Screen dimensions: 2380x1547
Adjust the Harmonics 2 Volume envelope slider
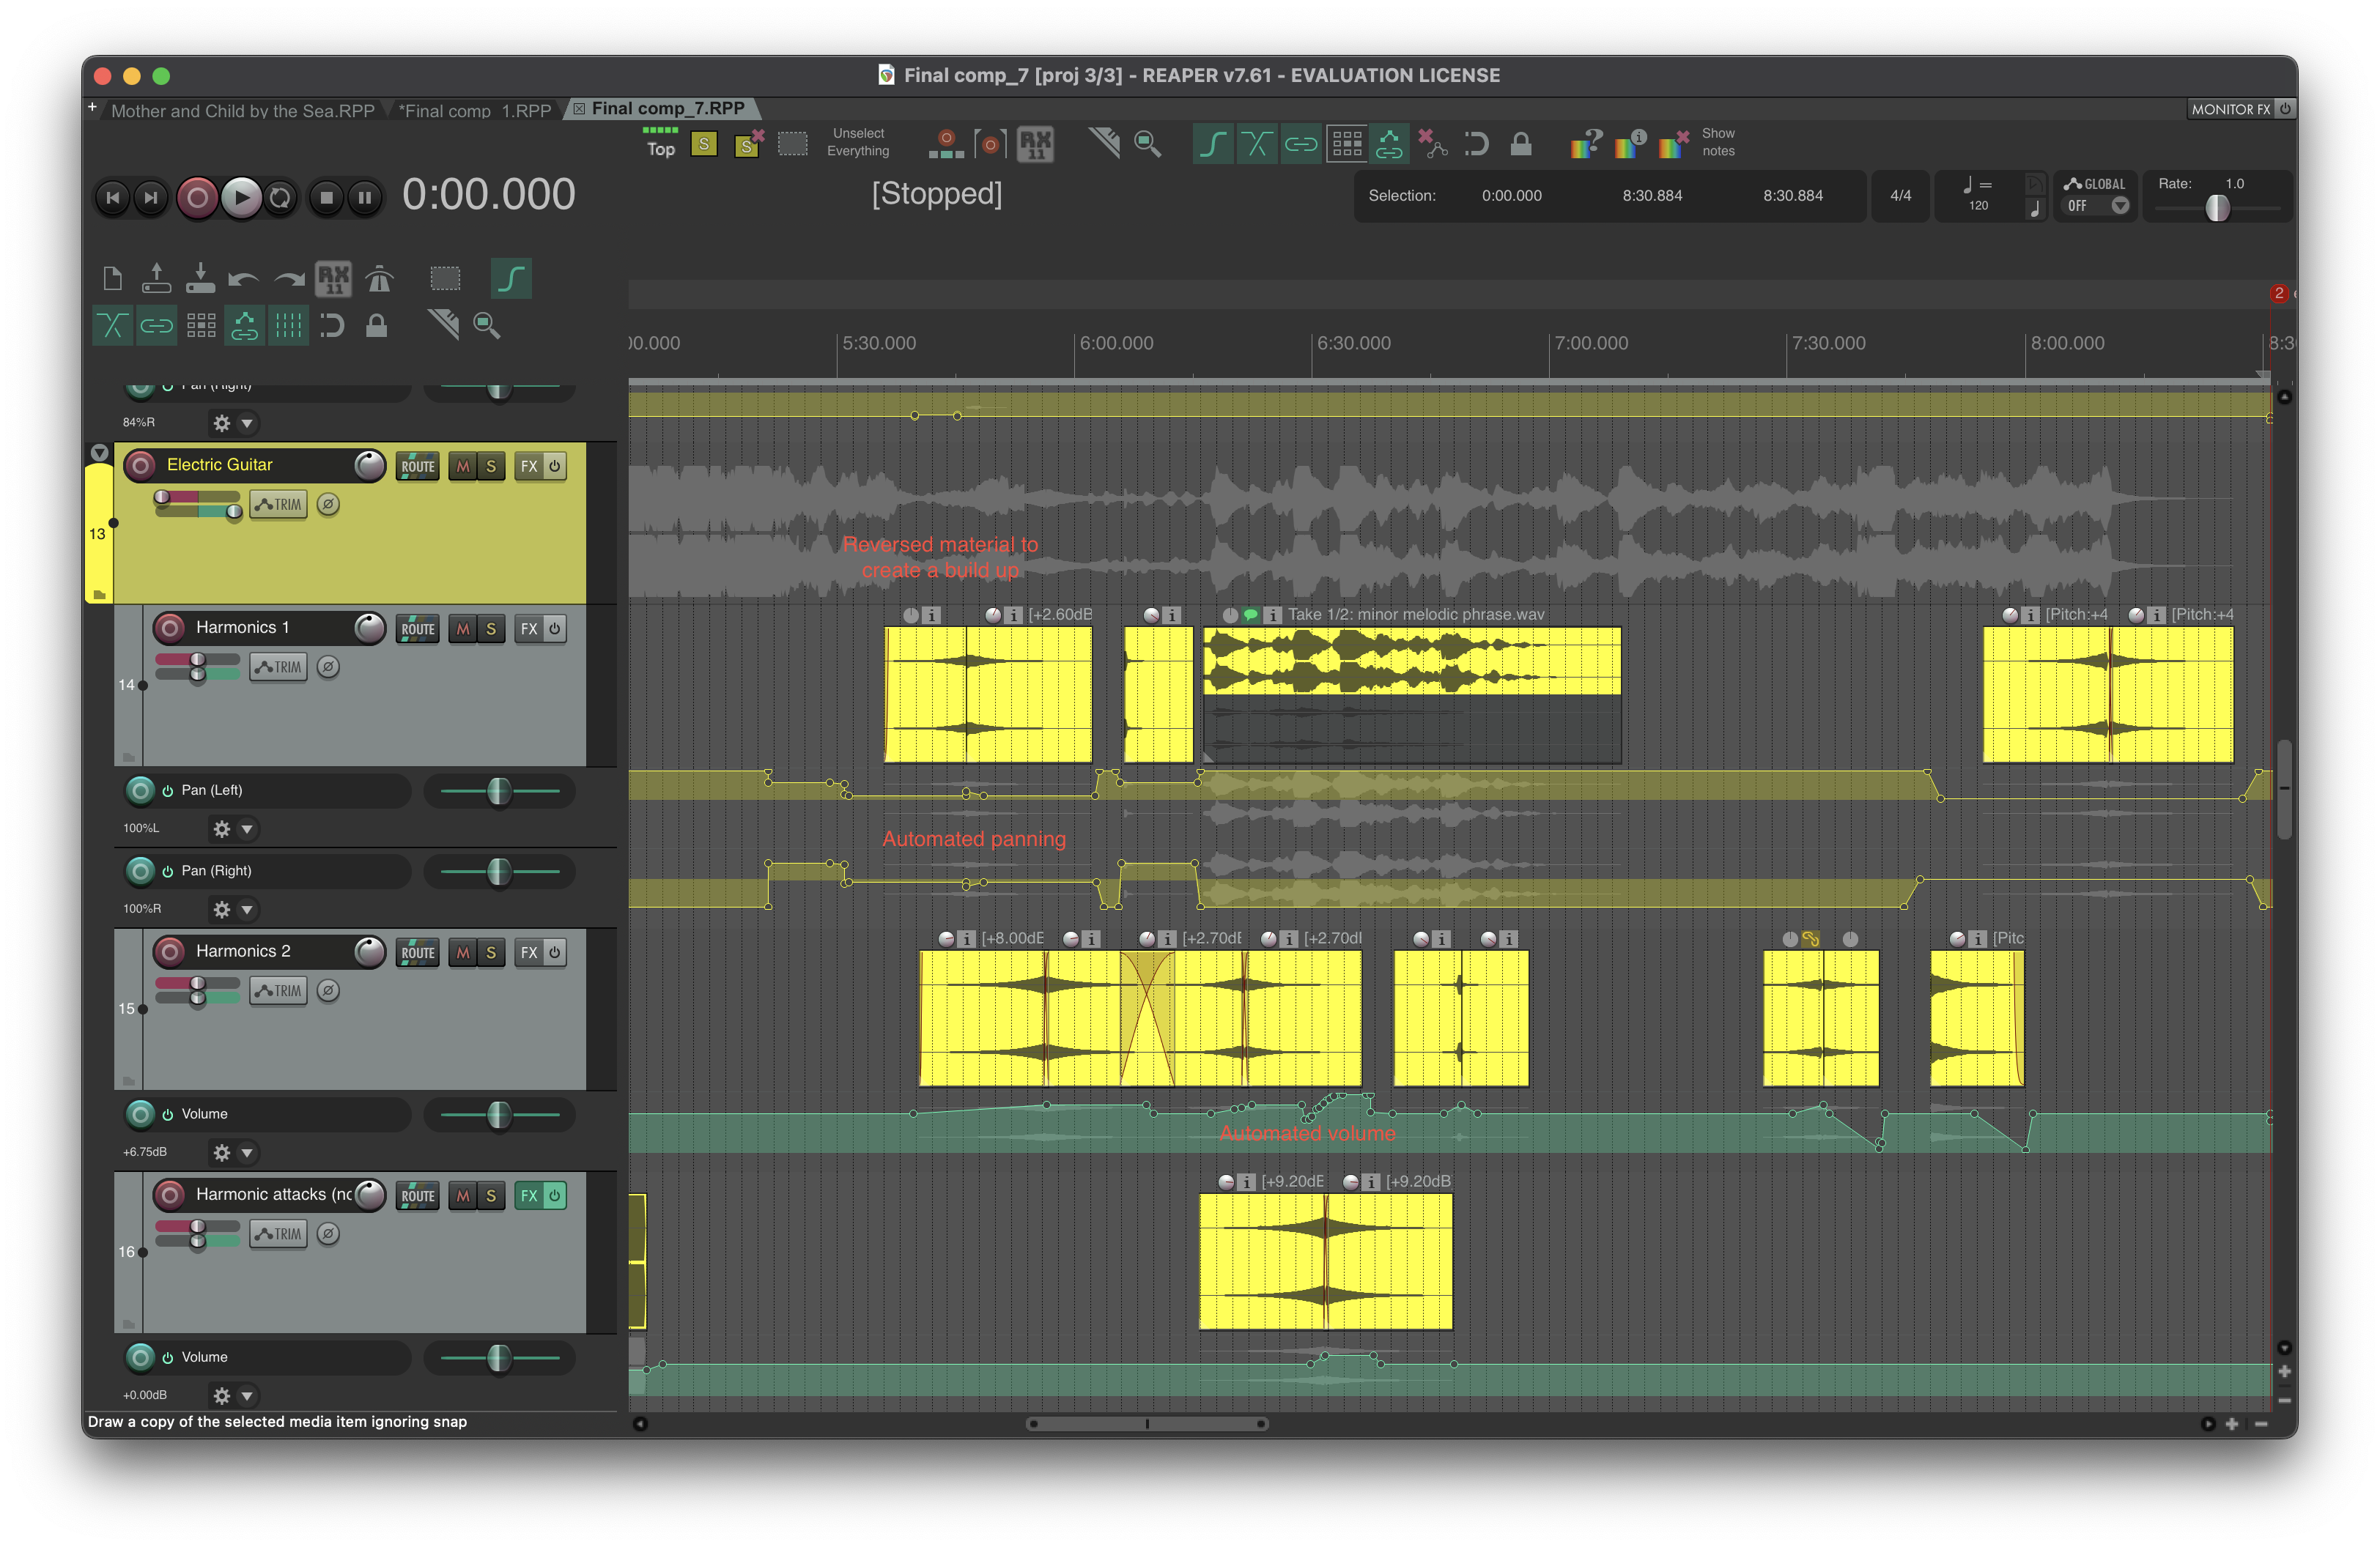[499, 1116]
